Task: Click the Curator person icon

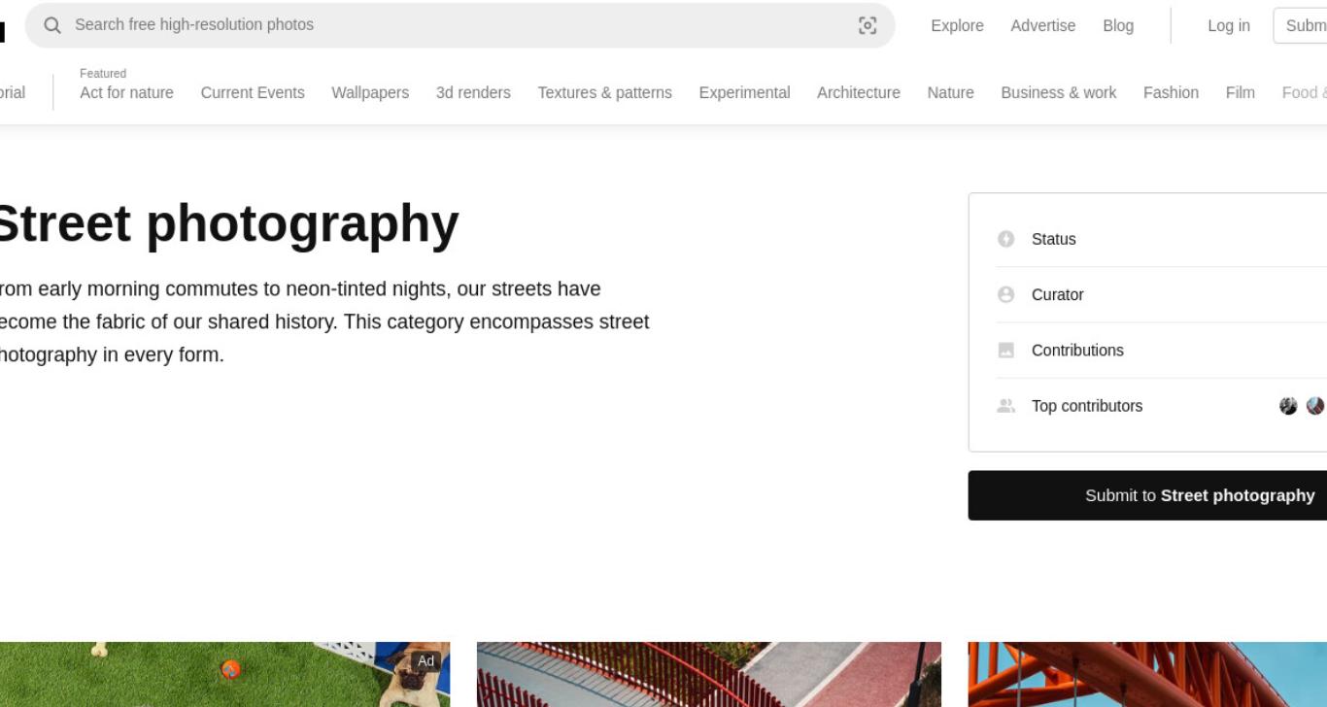Action: click(x=1006, y=294)
